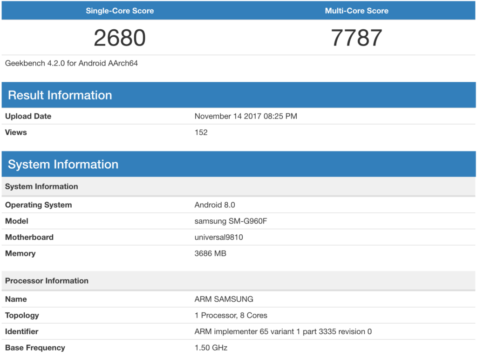The height and width of the screenshot is (357, 477).
Task: Select the date November 14 2017 08:25 PM
Action: click(x=246, y=116)
